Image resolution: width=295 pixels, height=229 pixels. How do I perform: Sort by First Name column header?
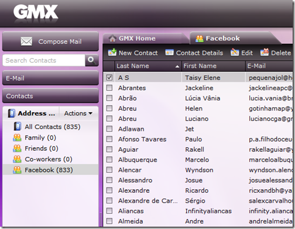pyautogui.click(x=213, y=66)
